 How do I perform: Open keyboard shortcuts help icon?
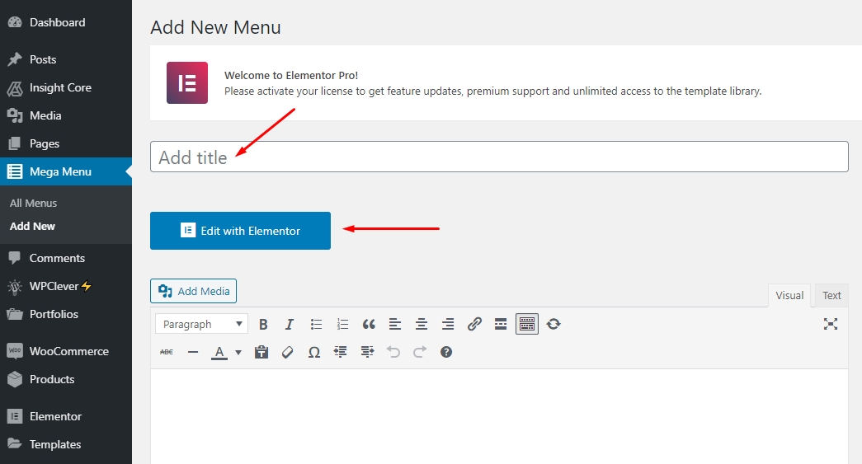446,352
